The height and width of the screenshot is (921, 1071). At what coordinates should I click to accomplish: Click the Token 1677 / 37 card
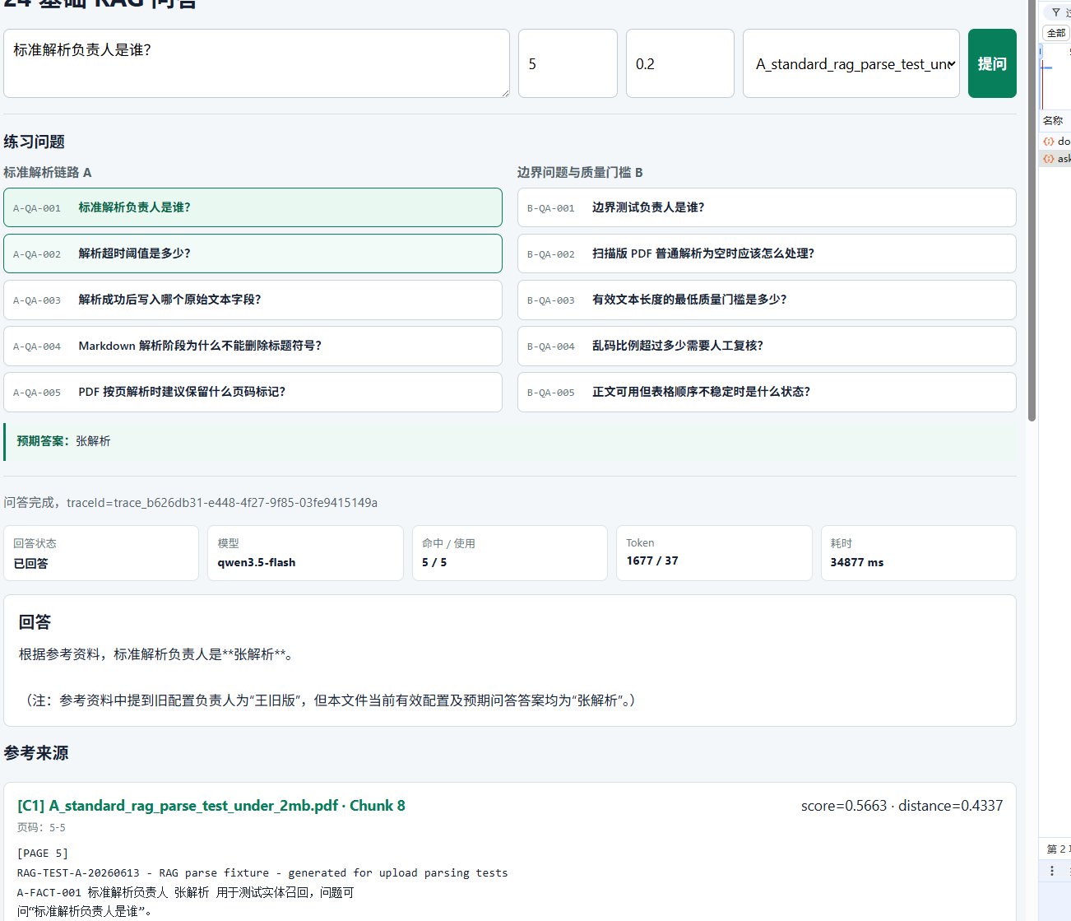[714, 553]
